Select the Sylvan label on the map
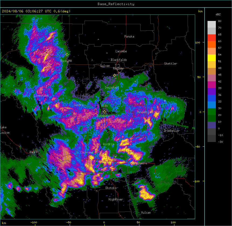The image size is (232, 226). 105,66
